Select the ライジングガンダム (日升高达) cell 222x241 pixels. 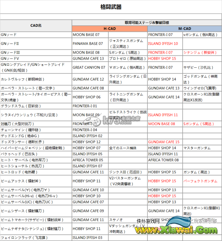(x=128, y=79)
